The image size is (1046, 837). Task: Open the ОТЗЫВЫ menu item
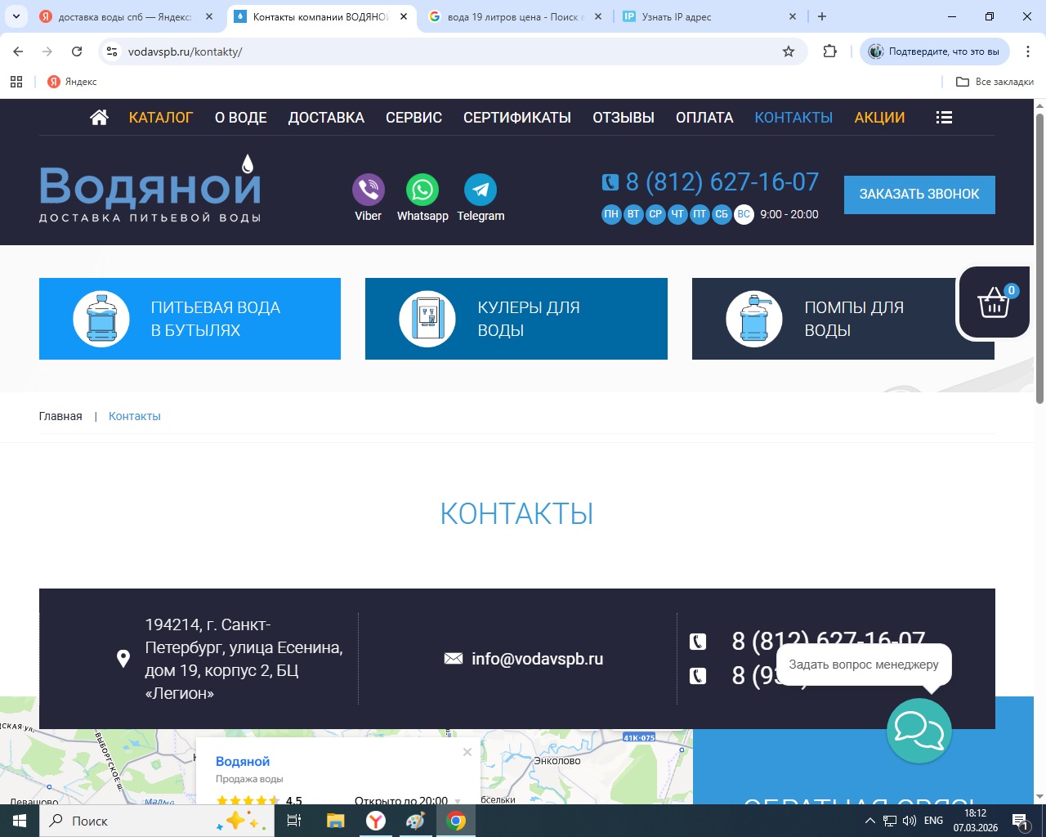(624, 118)
